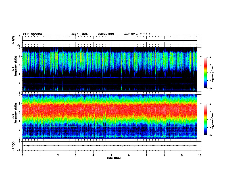Click the "Time (min)" axis title
This screenshot has height=174, width=225.
[x=114, y=158]
